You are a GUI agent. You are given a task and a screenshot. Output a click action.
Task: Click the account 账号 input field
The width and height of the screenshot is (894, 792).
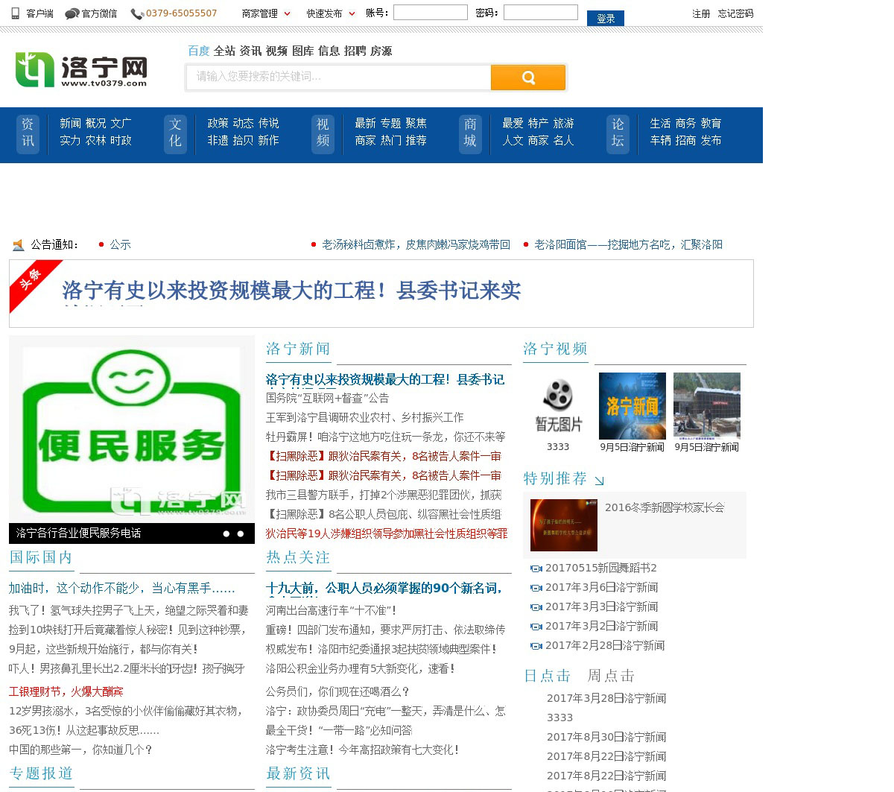pos(430,13)
